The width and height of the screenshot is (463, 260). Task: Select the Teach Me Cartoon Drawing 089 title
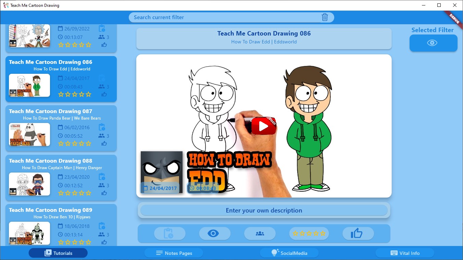pyautogui.click(x=51, y=210)
